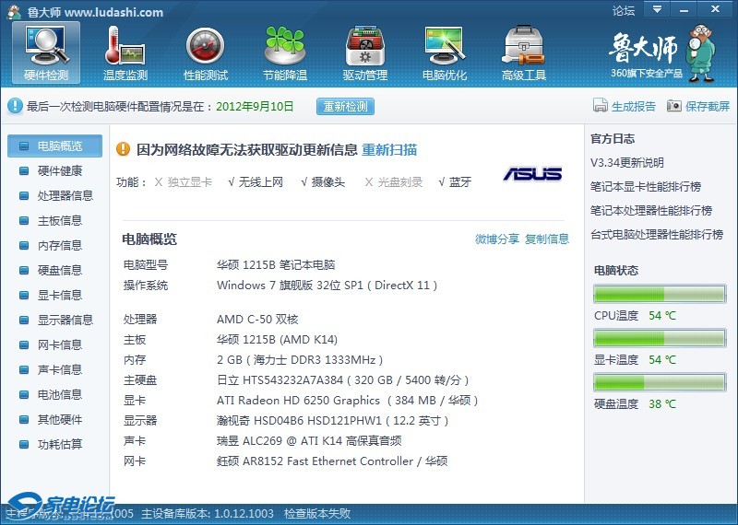Click the 日立 HTS543232A7A384 disk value

[343, 380]
